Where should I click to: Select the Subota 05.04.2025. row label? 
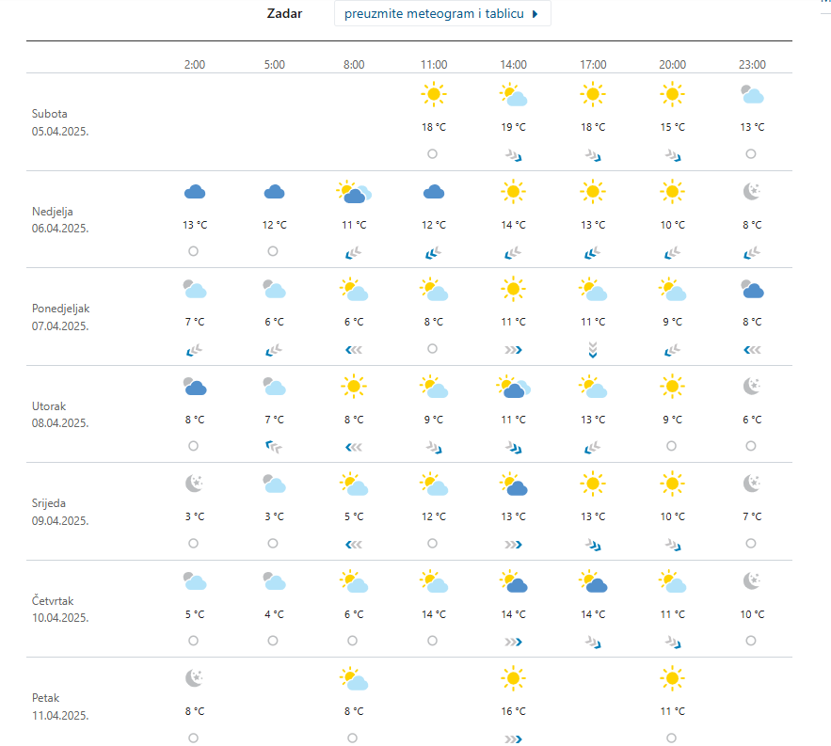(61, 122)
